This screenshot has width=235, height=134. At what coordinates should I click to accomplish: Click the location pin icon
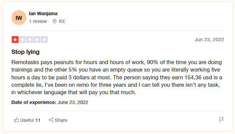(55, 21)
